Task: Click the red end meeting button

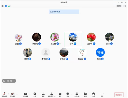Action: pyautogui.click(x=119, y=95)
